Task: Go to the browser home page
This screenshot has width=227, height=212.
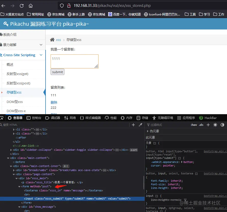Action: click(31, 6)
